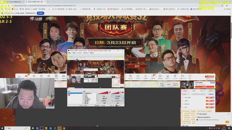Viewport: 232px width, 130px height.
Task: Dismiss Chrome default browser infobar with X
Action: click(229, 13)
